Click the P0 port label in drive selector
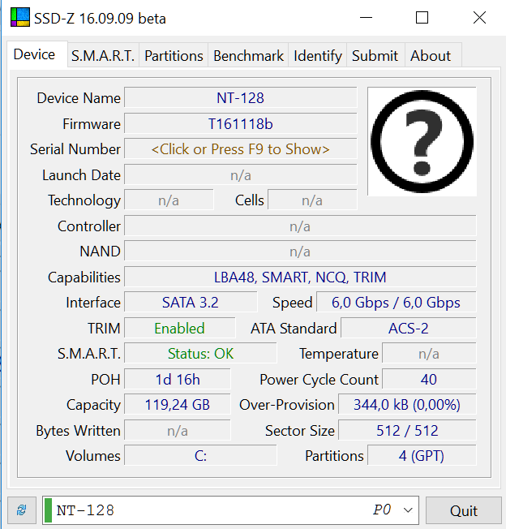Viewport: 506px width, 529px height. click(382, 510)
